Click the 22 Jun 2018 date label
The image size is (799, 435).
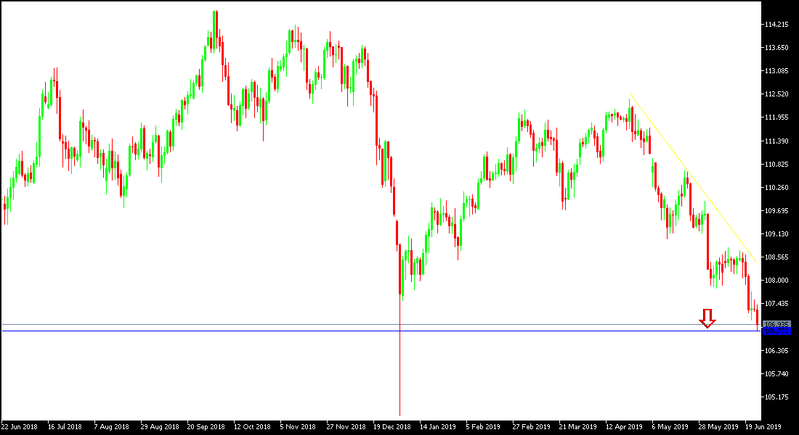click(20, 427)
